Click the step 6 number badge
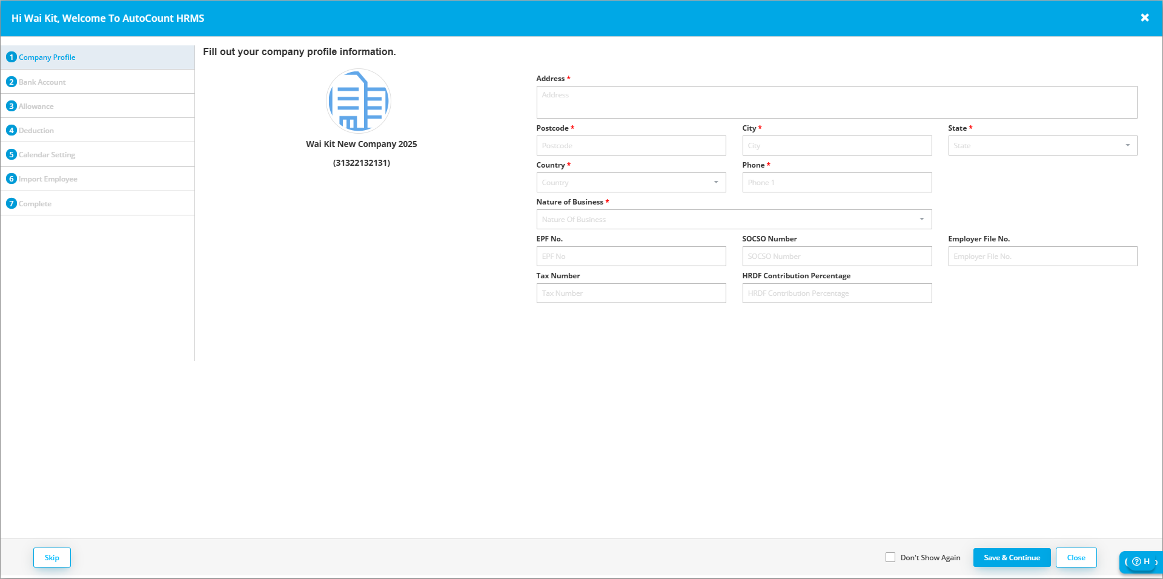 [x=12, y=178]
